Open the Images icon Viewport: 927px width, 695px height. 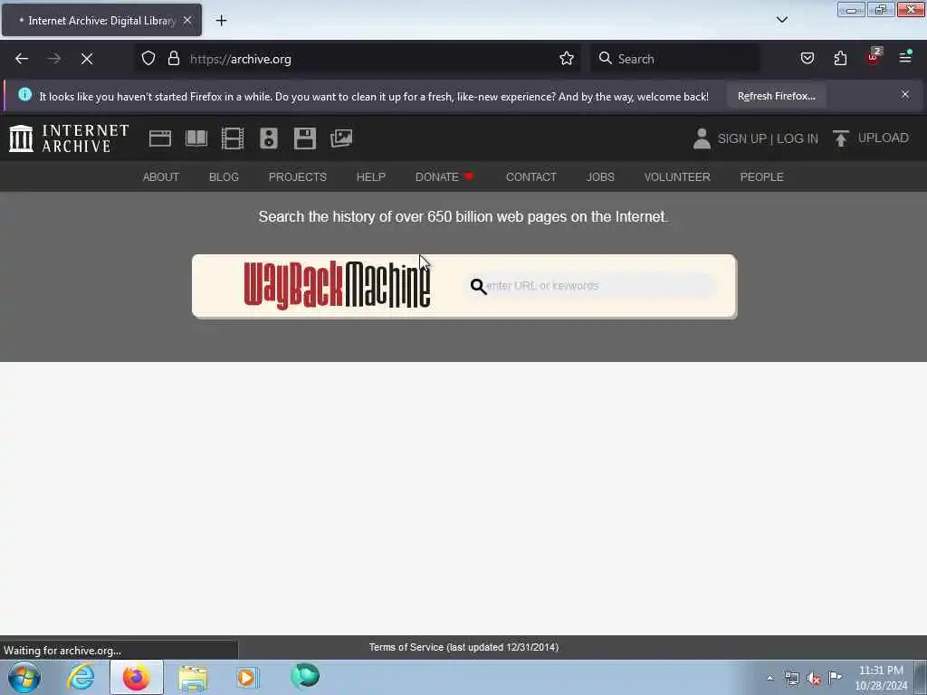click(341, 138)
